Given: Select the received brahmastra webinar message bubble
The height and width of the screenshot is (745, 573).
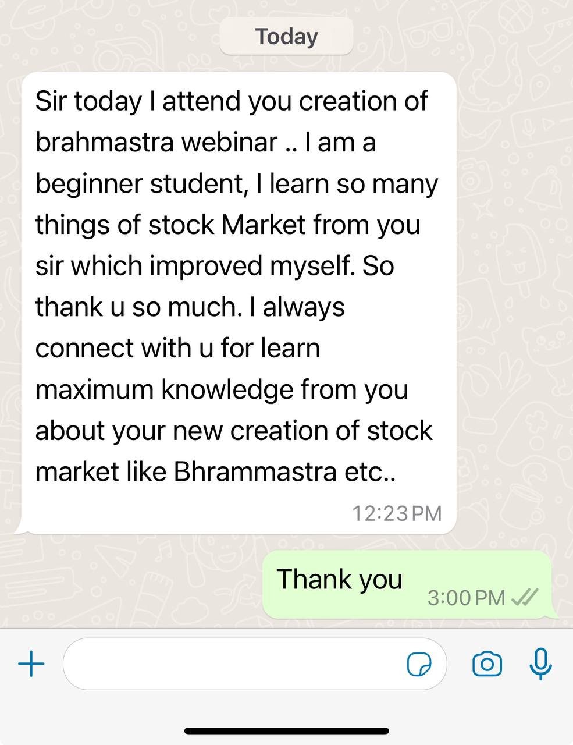Looking at the screenshot, I should (x=239, y=303).
